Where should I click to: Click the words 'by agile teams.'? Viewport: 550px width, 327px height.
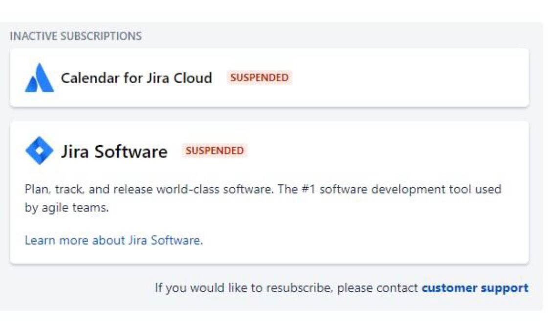coord(66,208)
